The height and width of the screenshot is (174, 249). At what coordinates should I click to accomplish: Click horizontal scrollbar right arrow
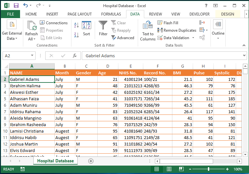click(239, 161)
